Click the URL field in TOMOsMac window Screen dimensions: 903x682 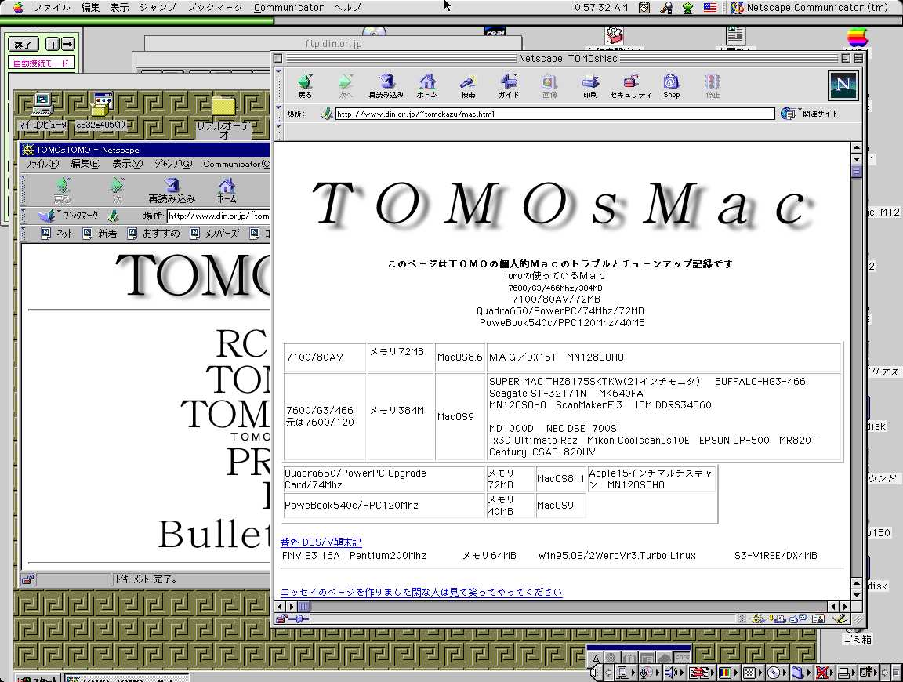click(555, 114)
